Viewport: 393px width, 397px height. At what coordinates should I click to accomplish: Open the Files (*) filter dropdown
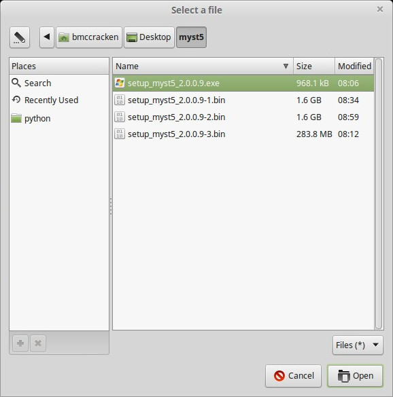click(x=358, y=345)
